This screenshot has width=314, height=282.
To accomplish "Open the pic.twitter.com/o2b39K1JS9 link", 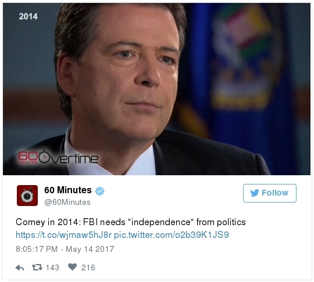I will (172, 235).
